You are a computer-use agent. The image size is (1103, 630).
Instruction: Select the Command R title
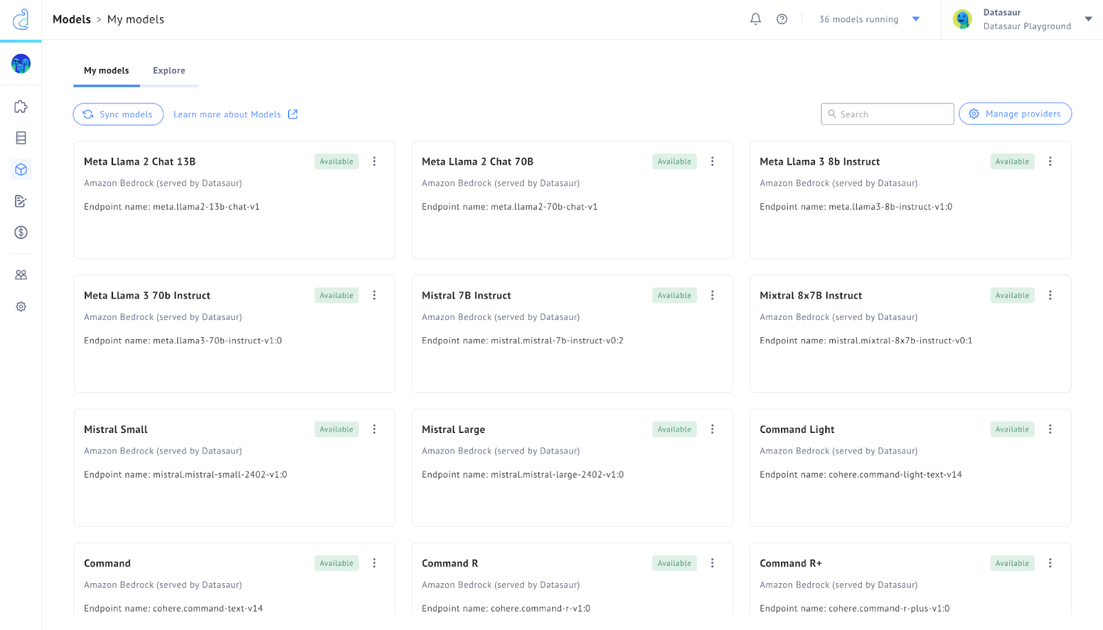click(x=450, y=563)
